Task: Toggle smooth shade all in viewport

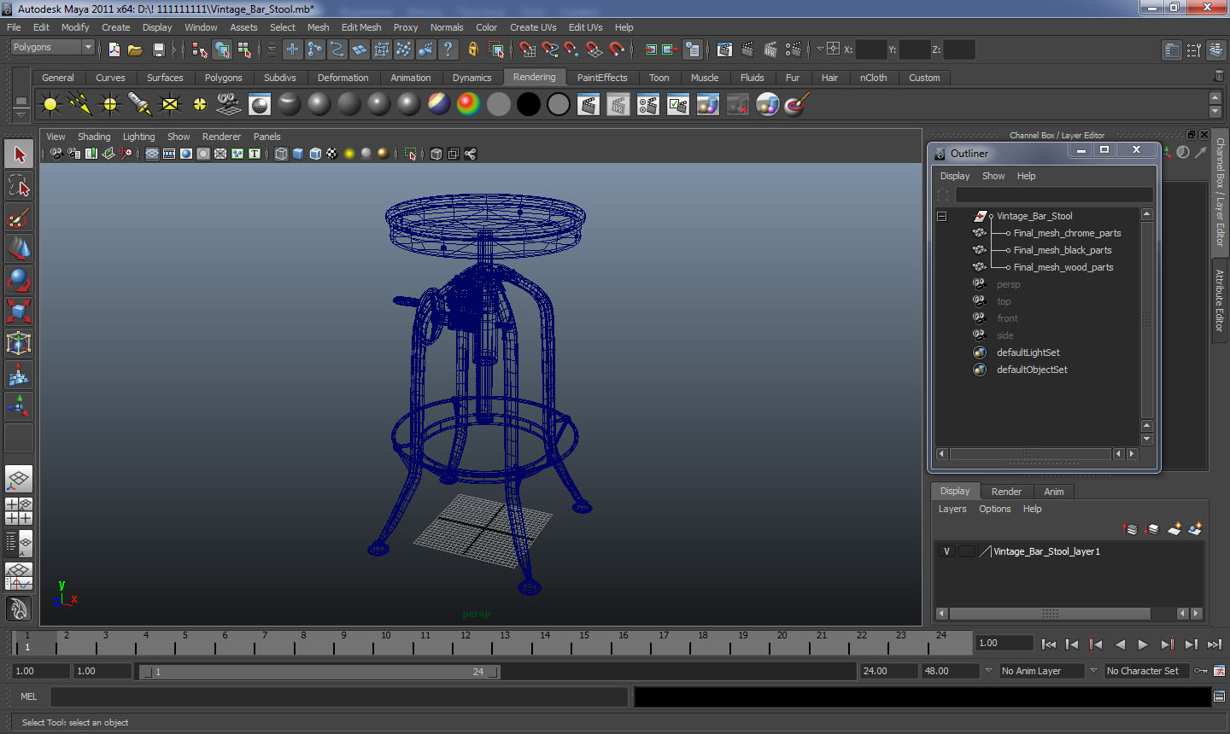Action: [x=298, y=154]
